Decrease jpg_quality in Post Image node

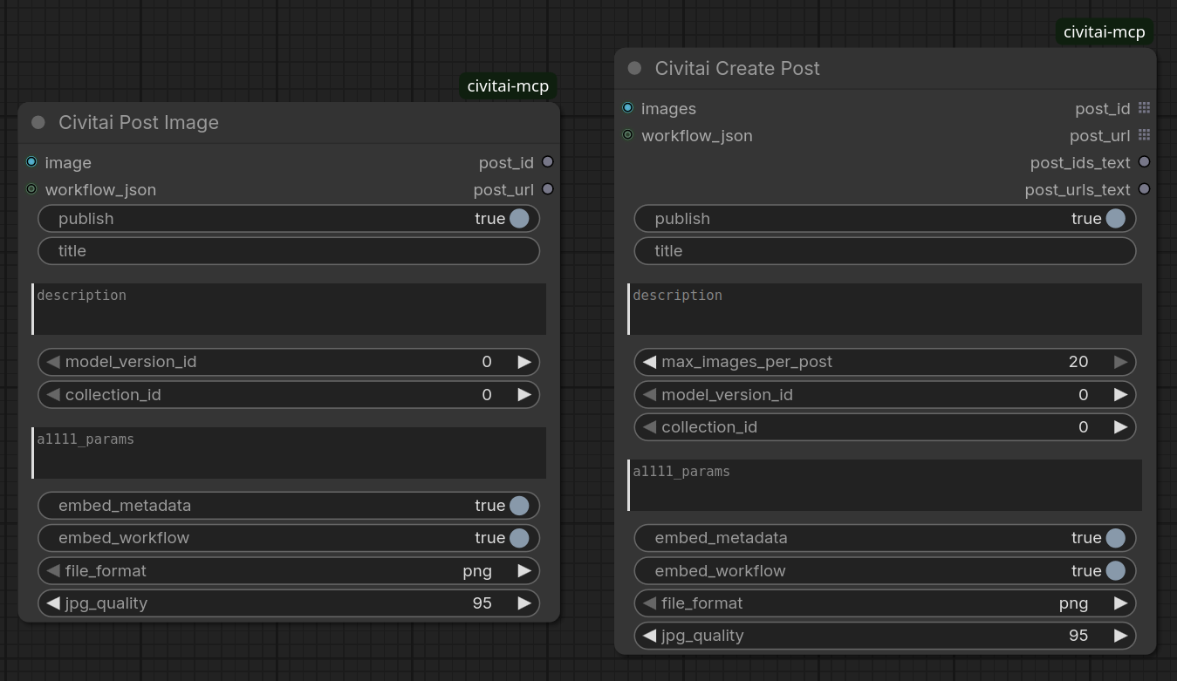[53, 603]
